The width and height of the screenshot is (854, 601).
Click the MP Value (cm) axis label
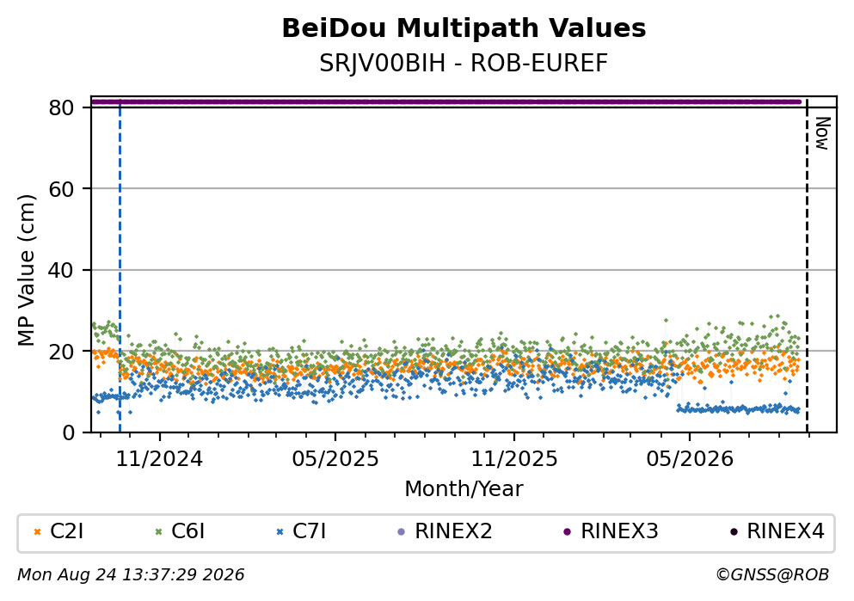[26, 270]
